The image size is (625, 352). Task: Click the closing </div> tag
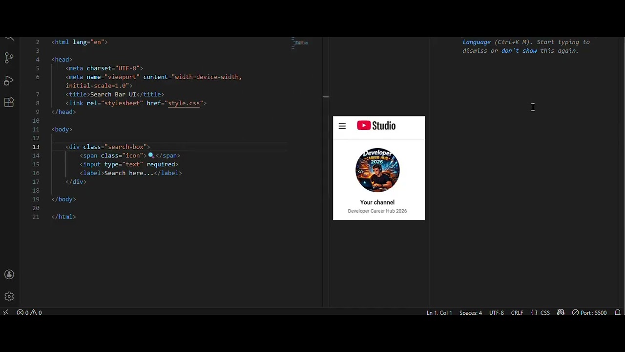[x=76, y=182]
